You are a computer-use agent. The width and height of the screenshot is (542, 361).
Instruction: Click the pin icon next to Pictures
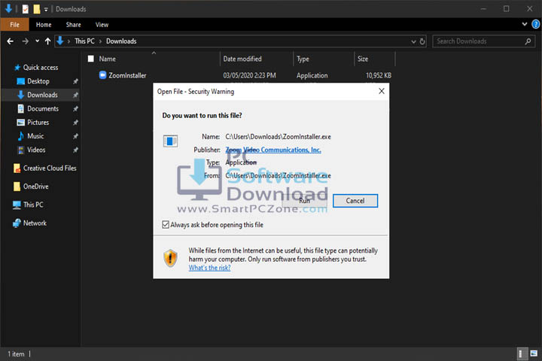(x=75, y=123)
